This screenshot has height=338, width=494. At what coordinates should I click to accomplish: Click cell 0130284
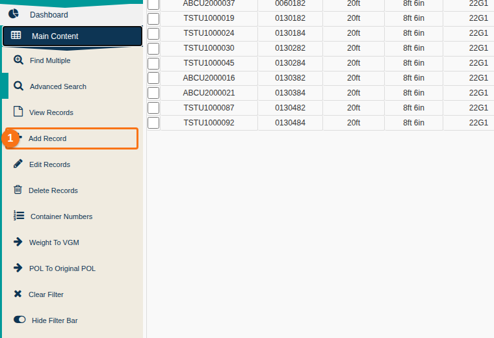pyautogui.click(x=290, y=62)
